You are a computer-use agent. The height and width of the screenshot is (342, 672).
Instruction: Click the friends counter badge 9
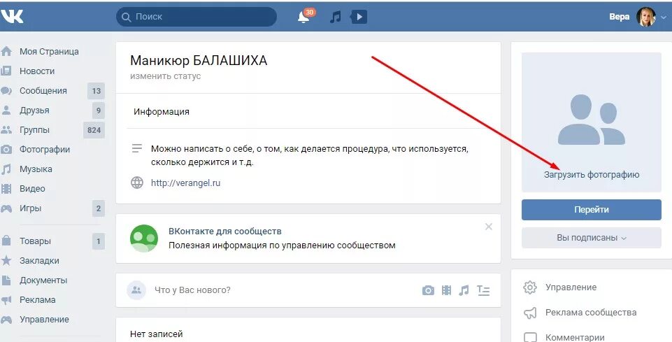pyautogui.click(x=99, y=111)
